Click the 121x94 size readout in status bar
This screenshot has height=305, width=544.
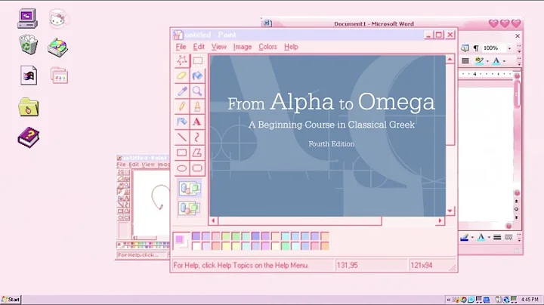click(x=421, y=266)
